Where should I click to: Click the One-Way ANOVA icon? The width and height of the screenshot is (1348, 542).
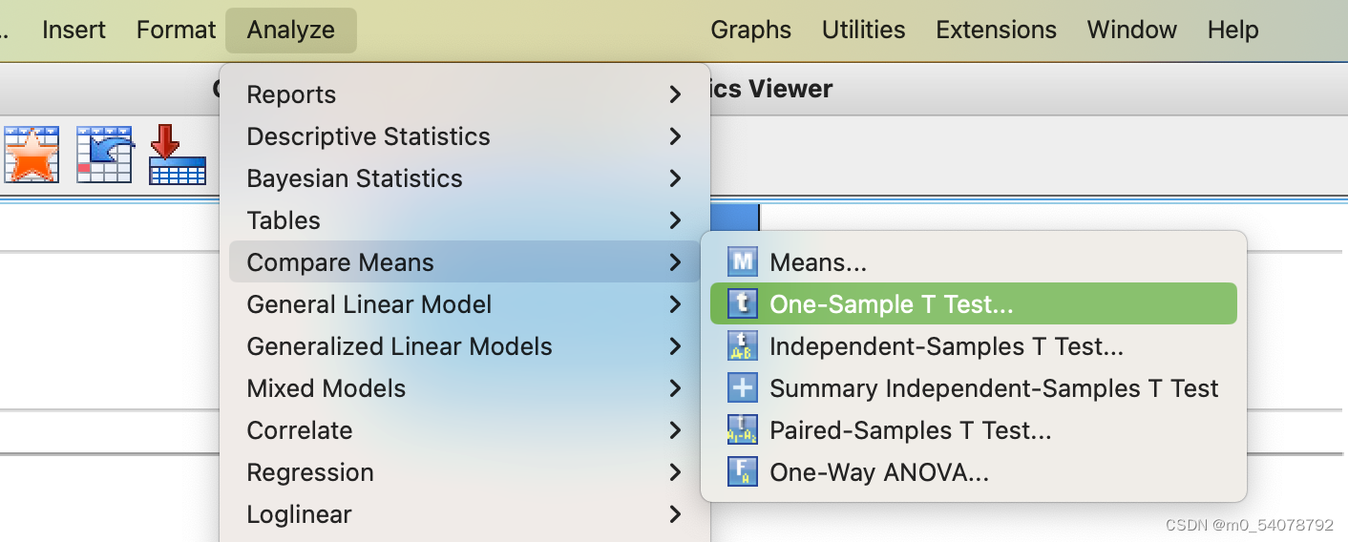[742, 472]
